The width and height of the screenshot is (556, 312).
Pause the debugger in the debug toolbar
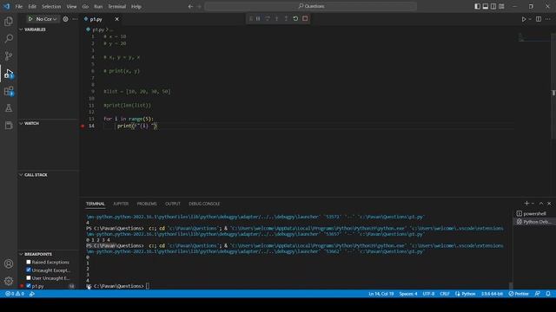click(258, 18)
